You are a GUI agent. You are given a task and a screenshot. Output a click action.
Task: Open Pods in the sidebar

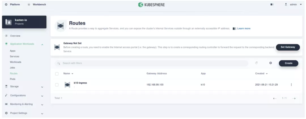(x=13, y=79)
